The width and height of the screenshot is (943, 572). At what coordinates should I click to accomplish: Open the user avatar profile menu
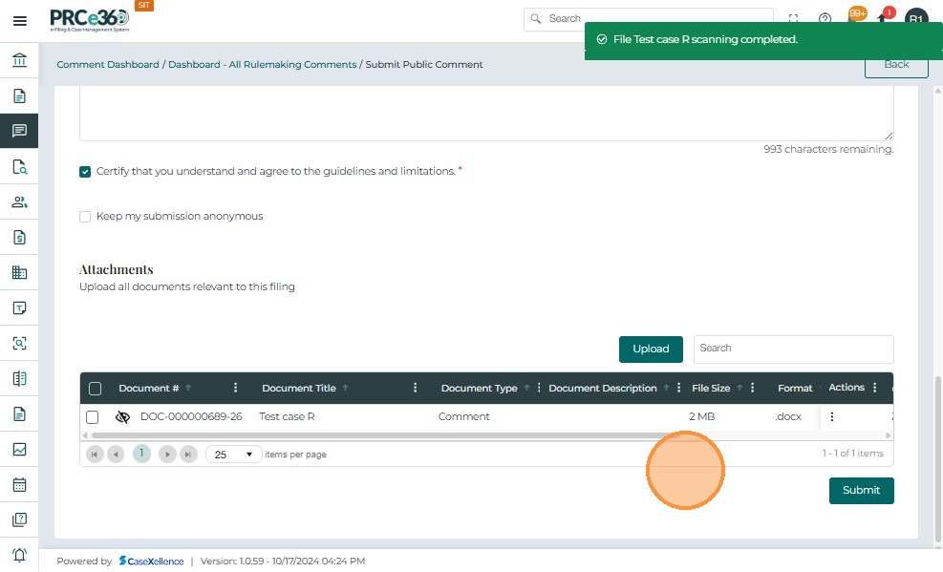click(916, 19)
